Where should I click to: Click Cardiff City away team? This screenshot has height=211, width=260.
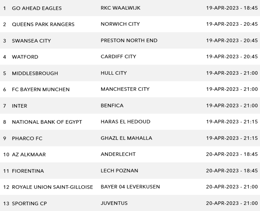coord(118,57)
